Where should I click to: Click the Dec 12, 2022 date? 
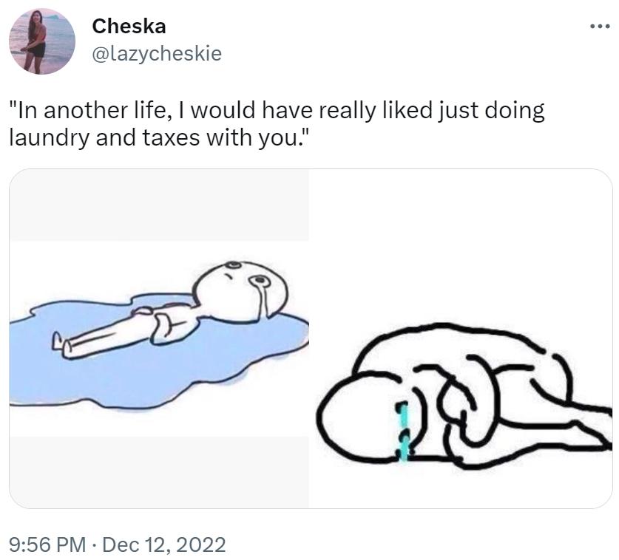pos(163,545)
